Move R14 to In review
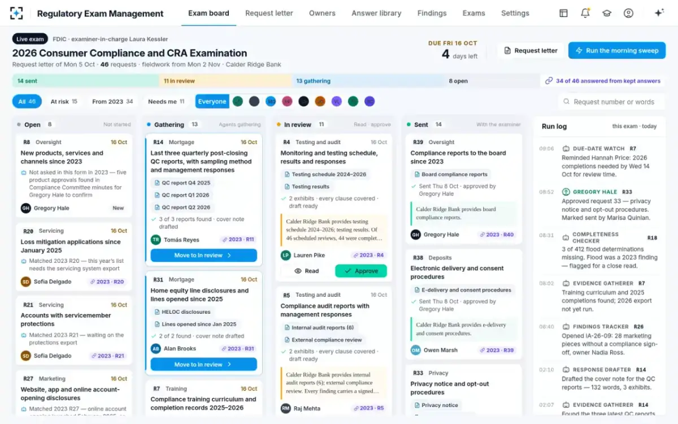This screenshot has width=678, height=424. tap(203, 256)
